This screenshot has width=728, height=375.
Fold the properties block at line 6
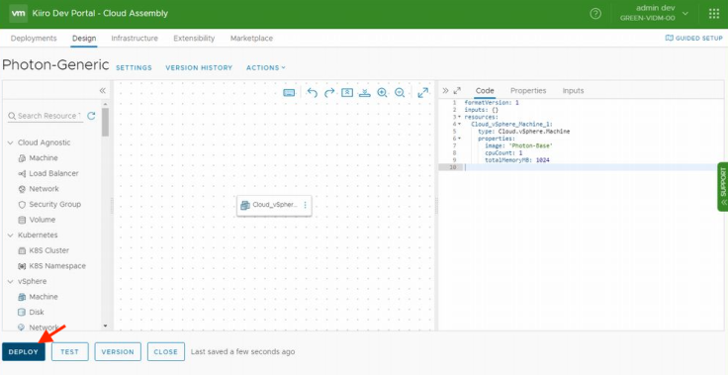click(x=459, y=139)
